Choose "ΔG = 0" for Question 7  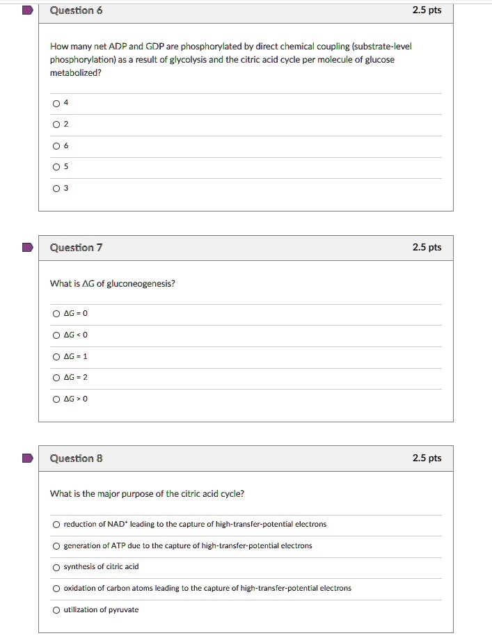56,314
